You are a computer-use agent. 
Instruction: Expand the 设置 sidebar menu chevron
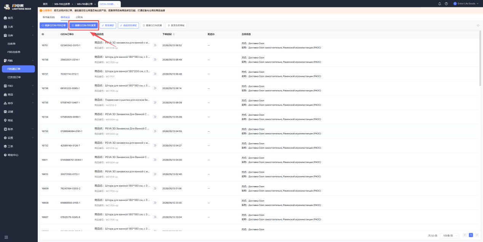(33, 138)
